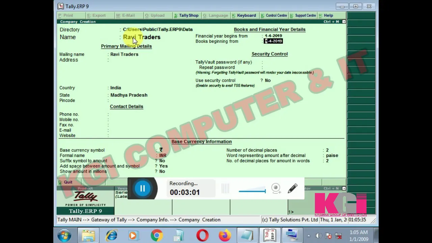The width and height of the screenshot is (432, 243).
Task: Click the Action Center flag in the tray
Action: pos(328,236)
